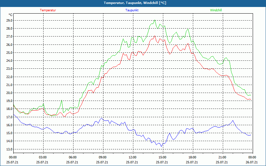Click the red Temperatur legend label
The height and width of the screenshot is (166, 266).
tap(48, 10)
